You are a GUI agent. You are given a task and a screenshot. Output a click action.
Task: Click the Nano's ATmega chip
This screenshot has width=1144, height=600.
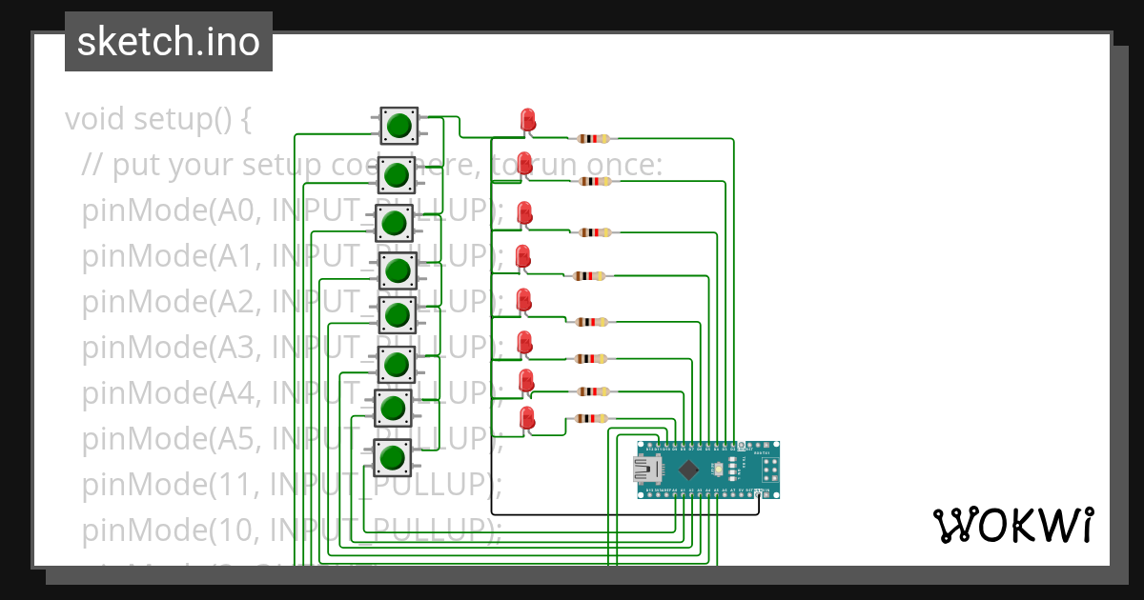(x=688, y=469)
